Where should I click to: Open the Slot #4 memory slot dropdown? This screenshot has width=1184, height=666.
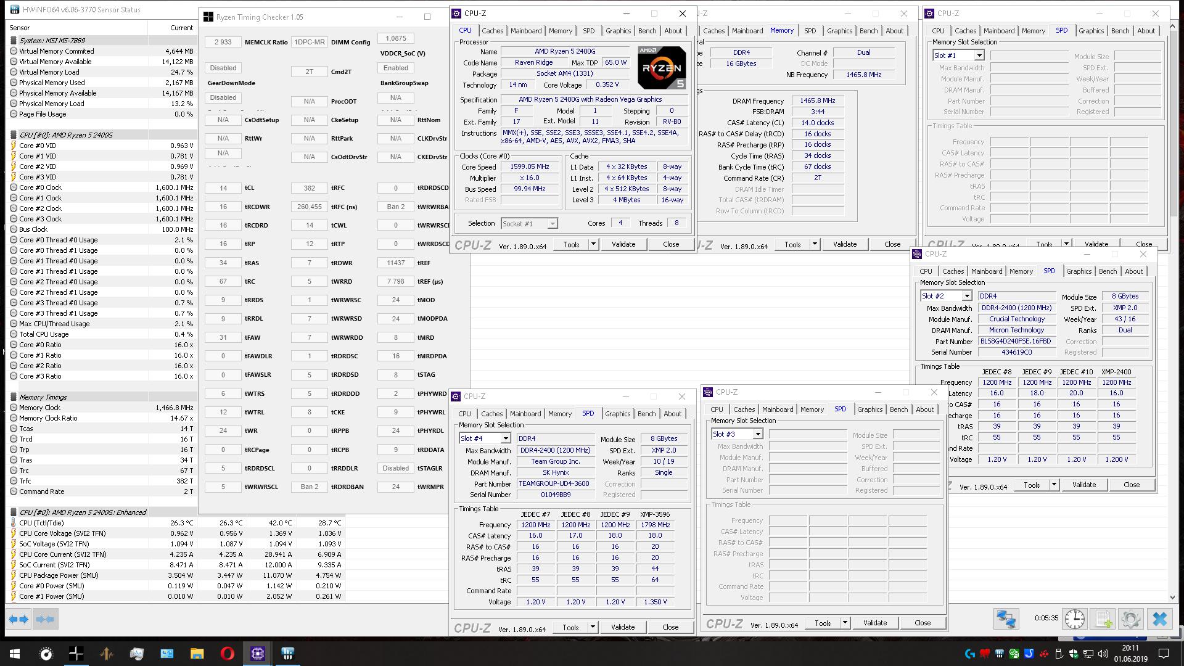point(505,438)
